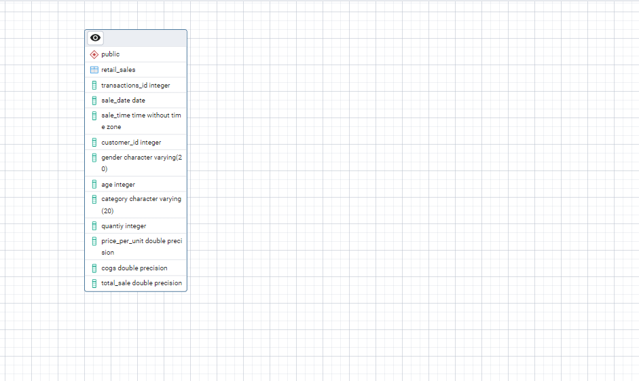Select 'customer_id integer' column text
The height and width of the screenshot is (381, 639).
coord(131,142)
